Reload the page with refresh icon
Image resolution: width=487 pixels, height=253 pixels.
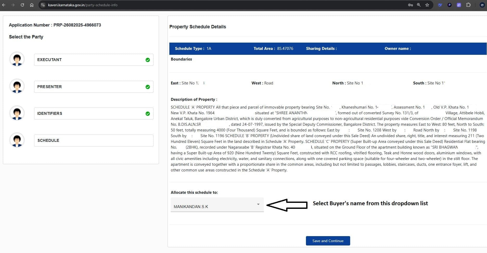(22, 5)
